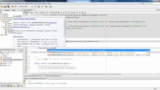Open the dropdown arrow beside Debug Project

(48, 6)
